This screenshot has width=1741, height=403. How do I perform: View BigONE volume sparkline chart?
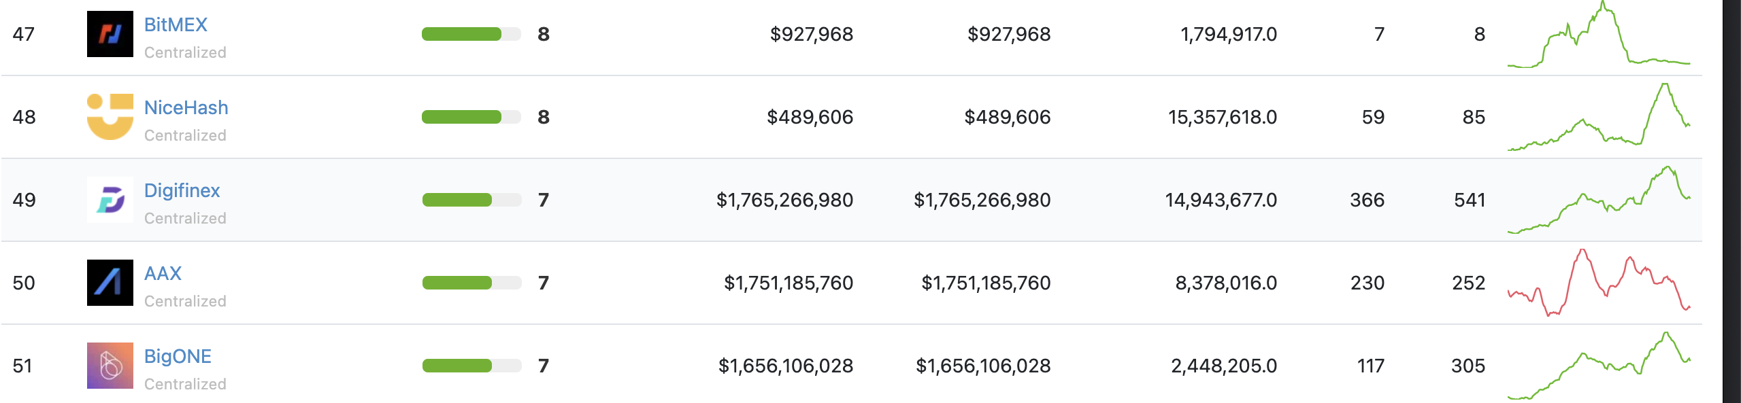(1599, 366)
